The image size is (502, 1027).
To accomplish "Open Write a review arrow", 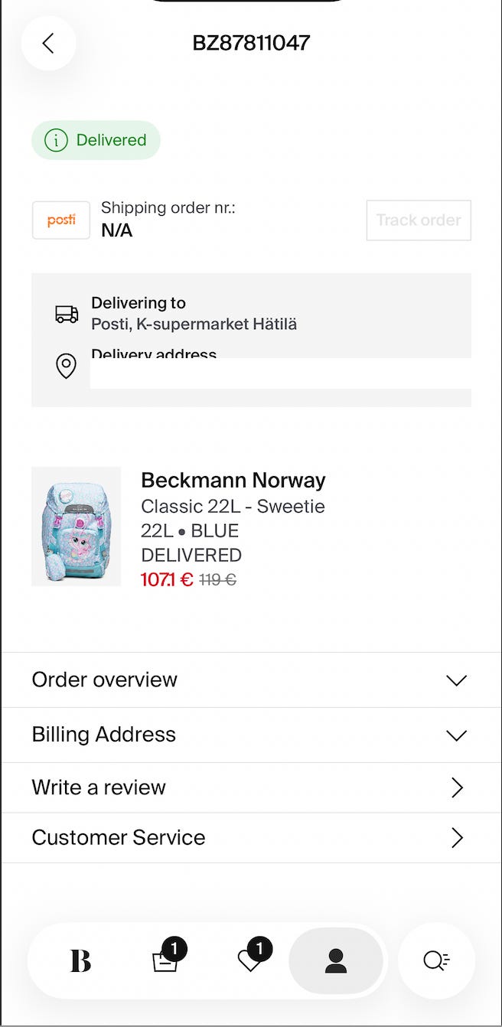I will pos(457,787).
